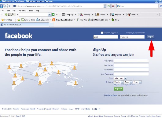
Task: Click the New Password field
Action: (131, 74)
